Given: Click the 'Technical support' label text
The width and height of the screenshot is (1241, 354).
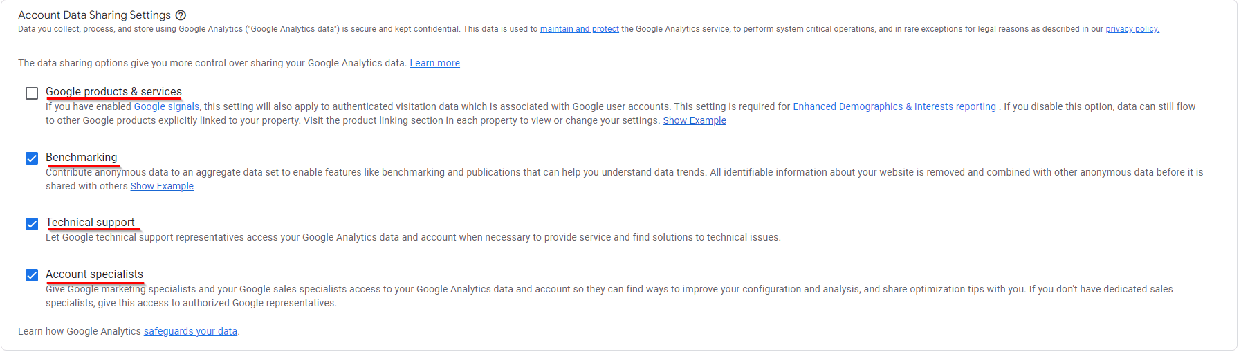Looking at the screenshot, I should pyautogui.click(x=91, y=222).
